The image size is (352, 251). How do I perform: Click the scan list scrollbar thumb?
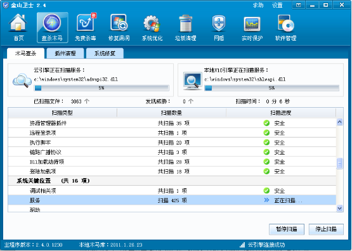339,164
